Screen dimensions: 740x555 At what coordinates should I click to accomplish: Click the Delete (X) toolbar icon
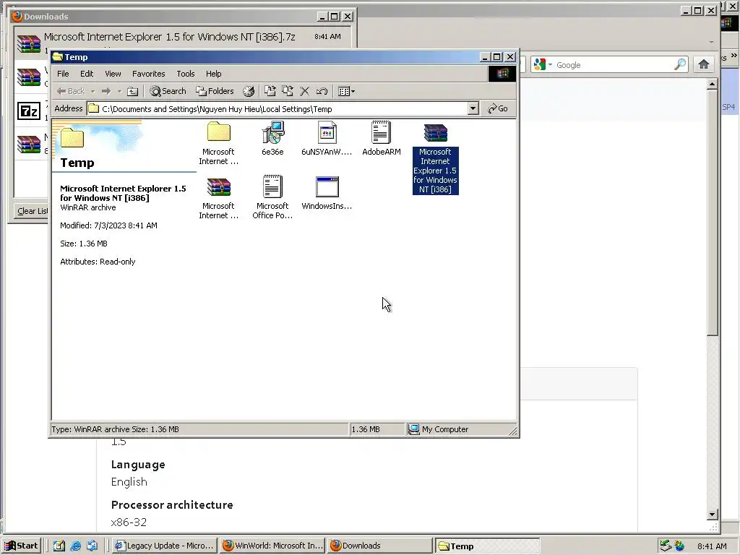305,91
